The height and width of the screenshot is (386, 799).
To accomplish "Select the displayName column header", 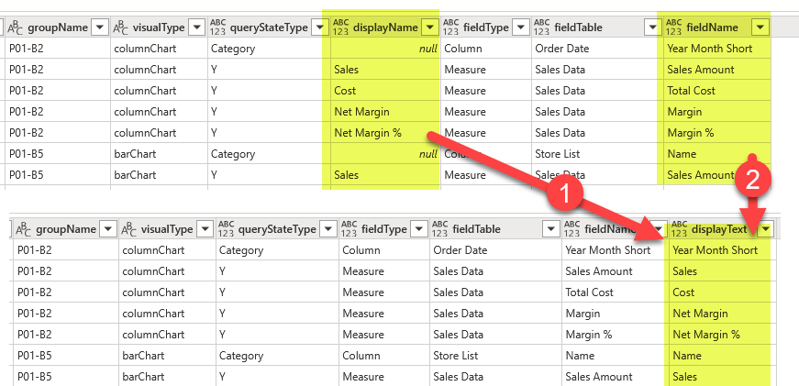I will 385,28.
